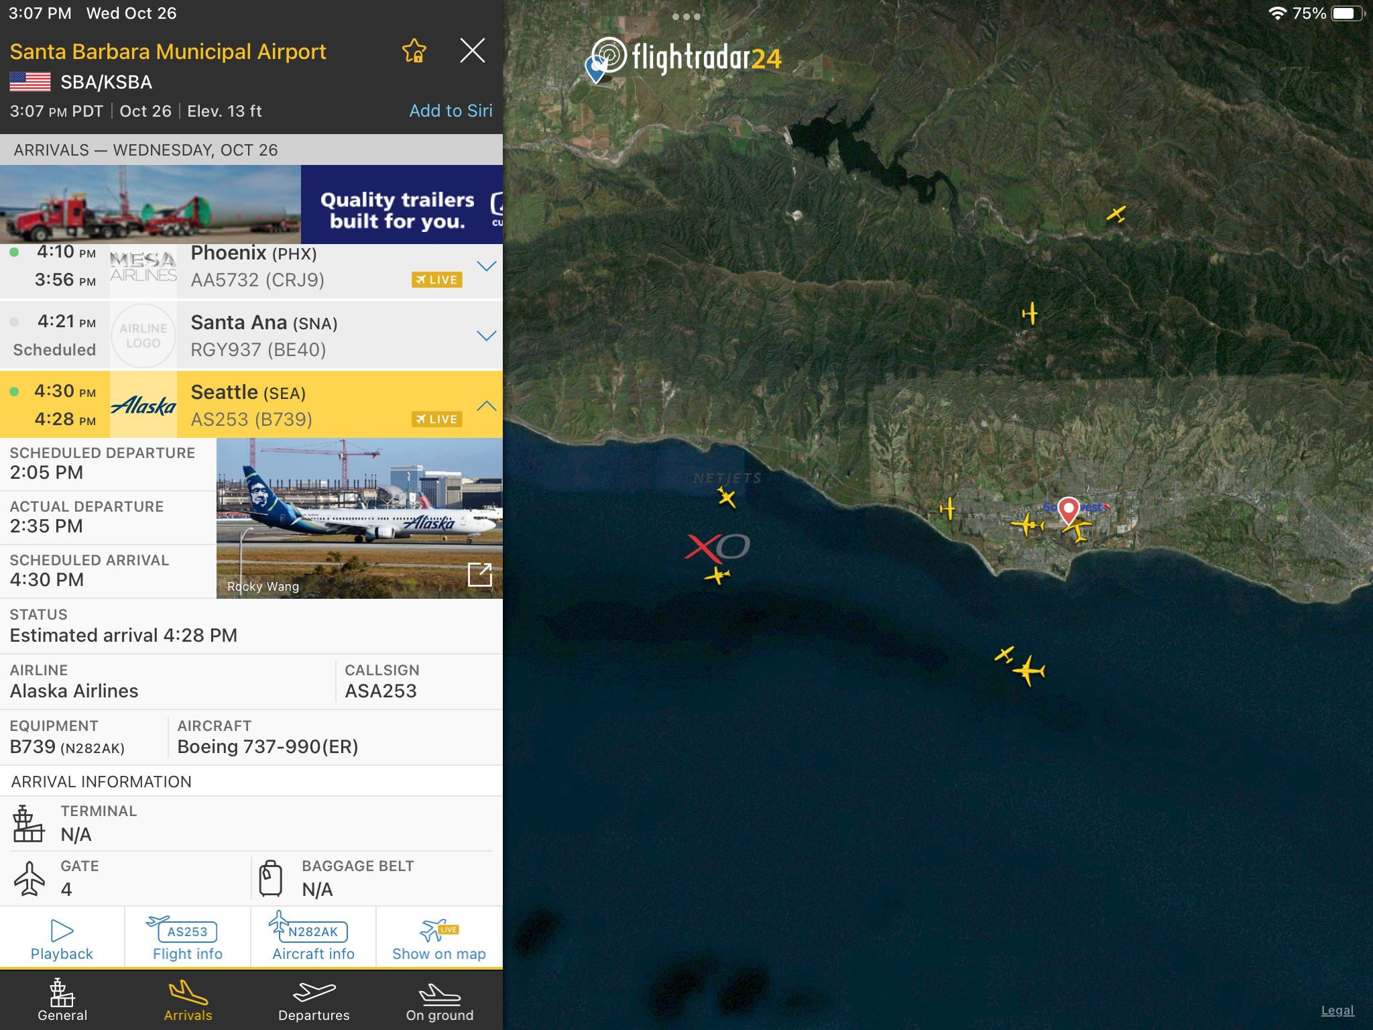Tap the B739 (N282AK) equipment value

67,747
